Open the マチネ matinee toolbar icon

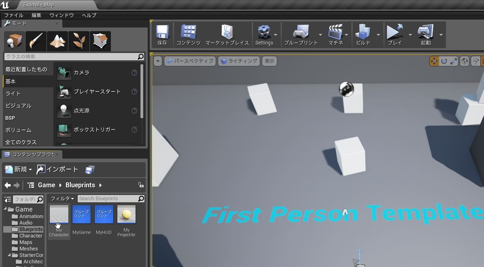coord(335,34)
